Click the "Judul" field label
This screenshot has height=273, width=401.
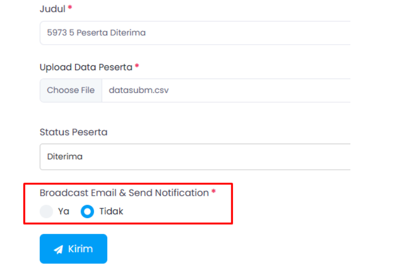pyautogui.click(x=52, y=9)
